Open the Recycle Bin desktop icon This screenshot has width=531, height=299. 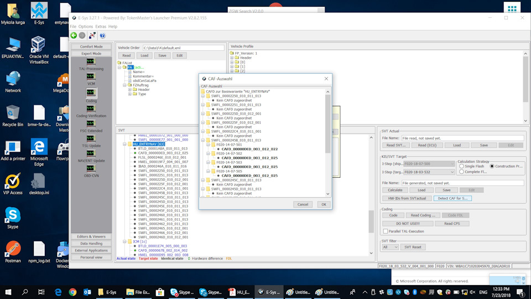13,116
